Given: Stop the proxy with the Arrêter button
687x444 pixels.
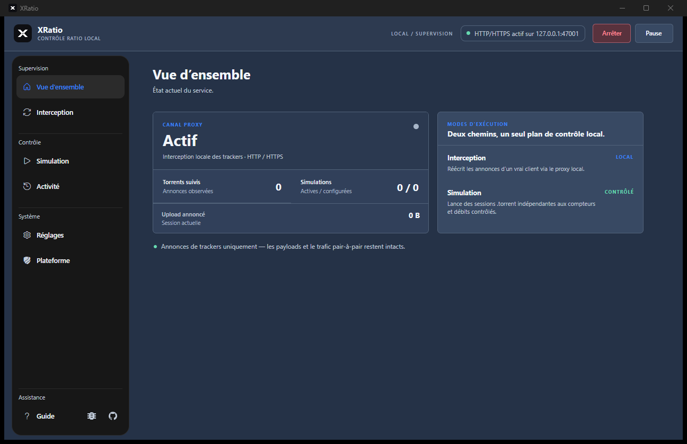Looking at the screenshot, I should pos(612,33).
